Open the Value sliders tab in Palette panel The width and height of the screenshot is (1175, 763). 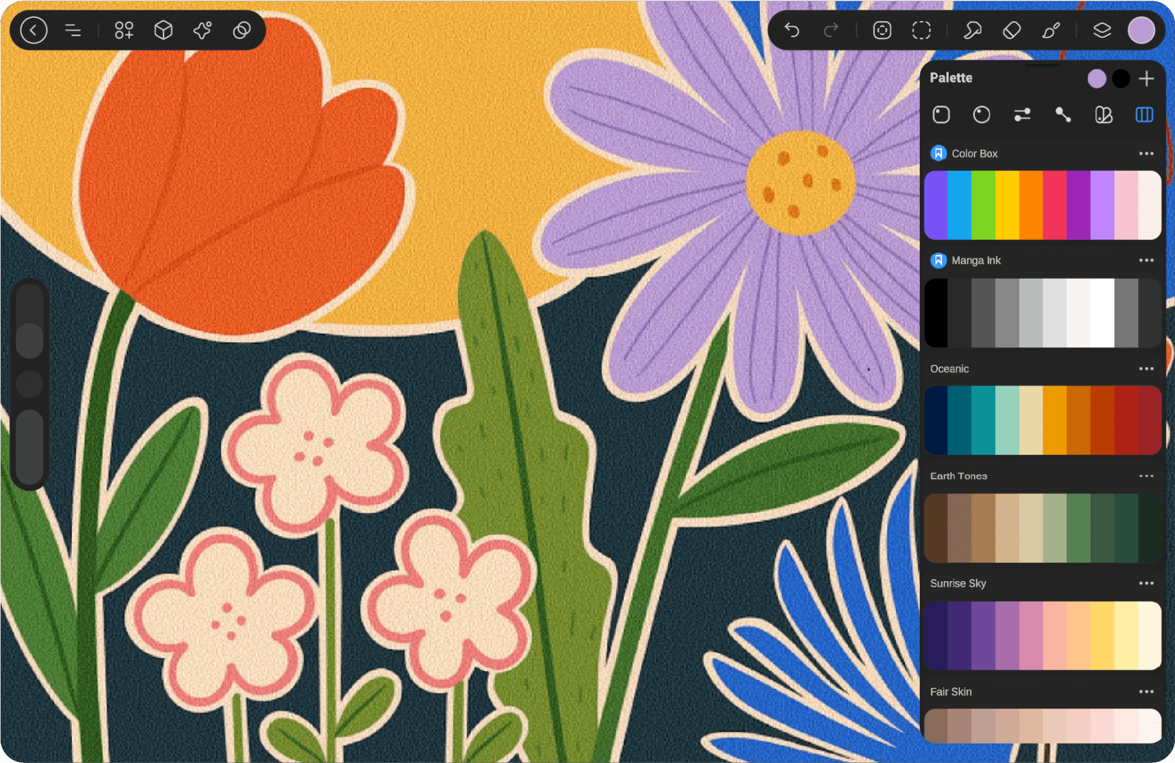point(1022,115)
